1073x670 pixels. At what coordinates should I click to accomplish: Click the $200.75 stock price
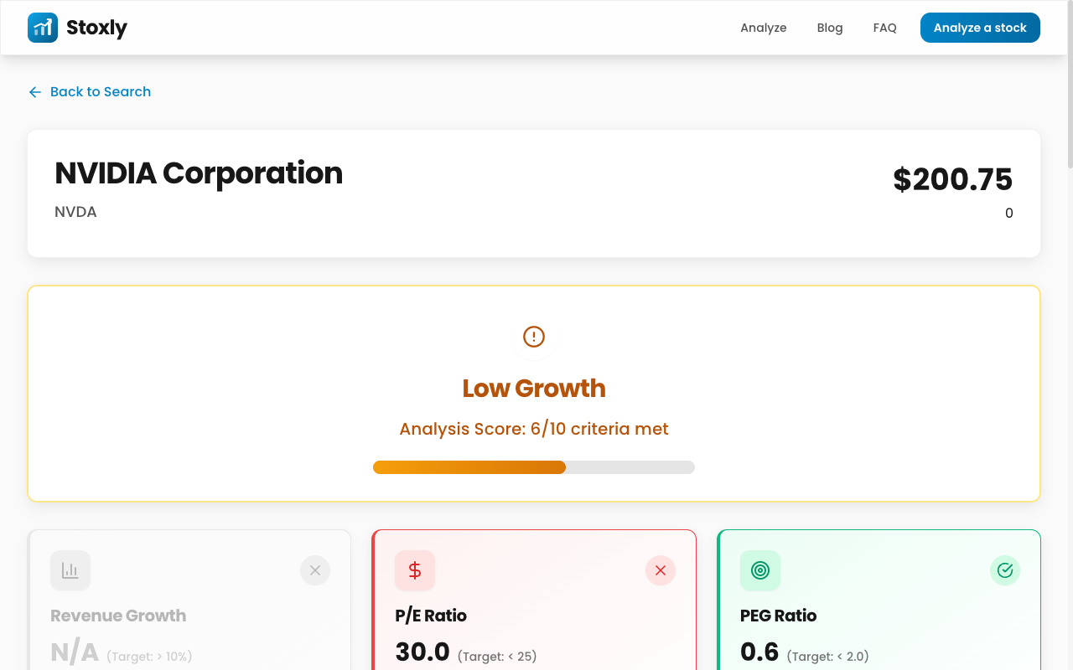pyautogui.click(x=953, y=179)
